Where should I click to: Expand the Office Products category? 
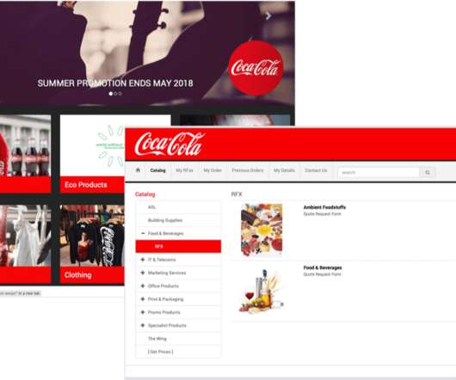coord(143,286)
